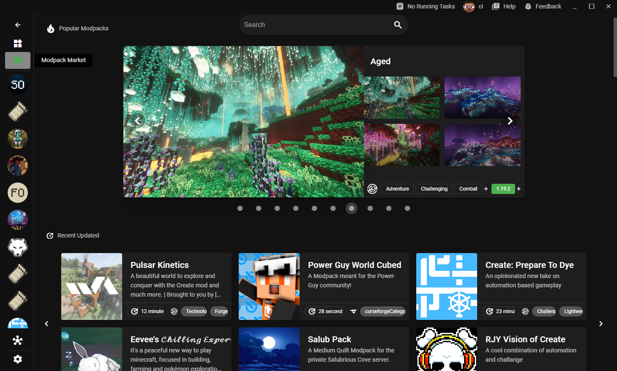Image resolution: width=617 pixels, height=371 pixels.
Task: Click the CurseForge icon on Power Guy card
Action: click(353, 311)
